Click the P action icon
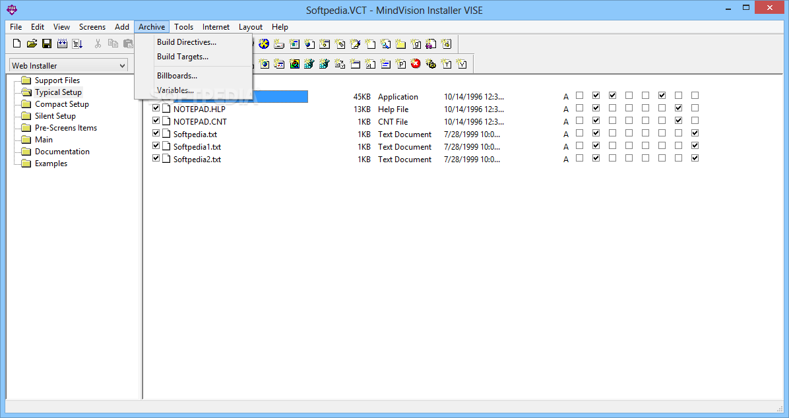Image resolution: width=789 pixels, height=418 pixels. click(400, 63)
